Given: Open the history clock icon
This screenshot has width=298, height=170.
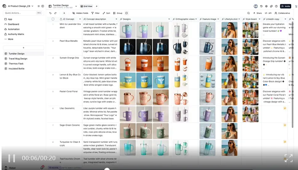Looking at the screenshot, I should tap(261, 6).
